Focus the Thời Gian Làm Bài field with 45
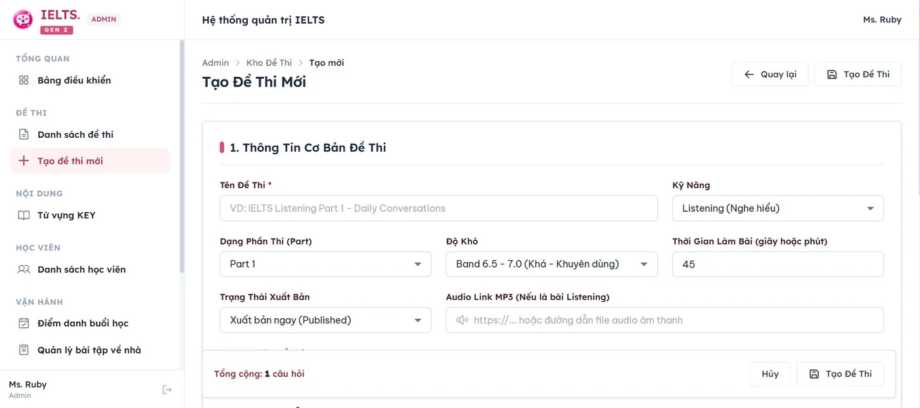 click(x=777, y=264)
